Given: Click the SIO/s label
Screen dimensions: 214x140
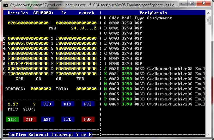Looking at the screenshot, I should tap(29, 109).
